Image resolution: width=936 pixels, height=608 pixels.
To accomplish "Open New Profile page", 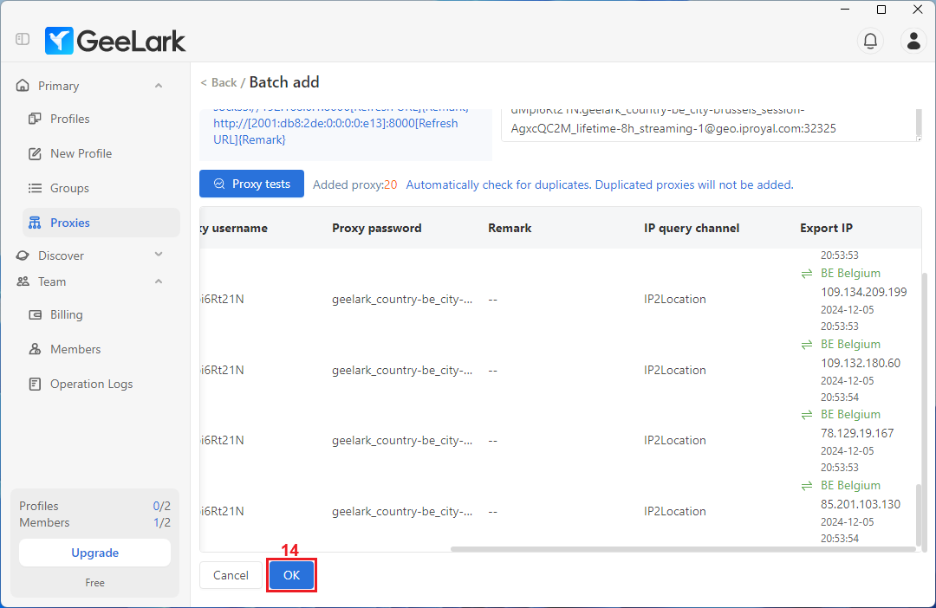I will (81, 153).
